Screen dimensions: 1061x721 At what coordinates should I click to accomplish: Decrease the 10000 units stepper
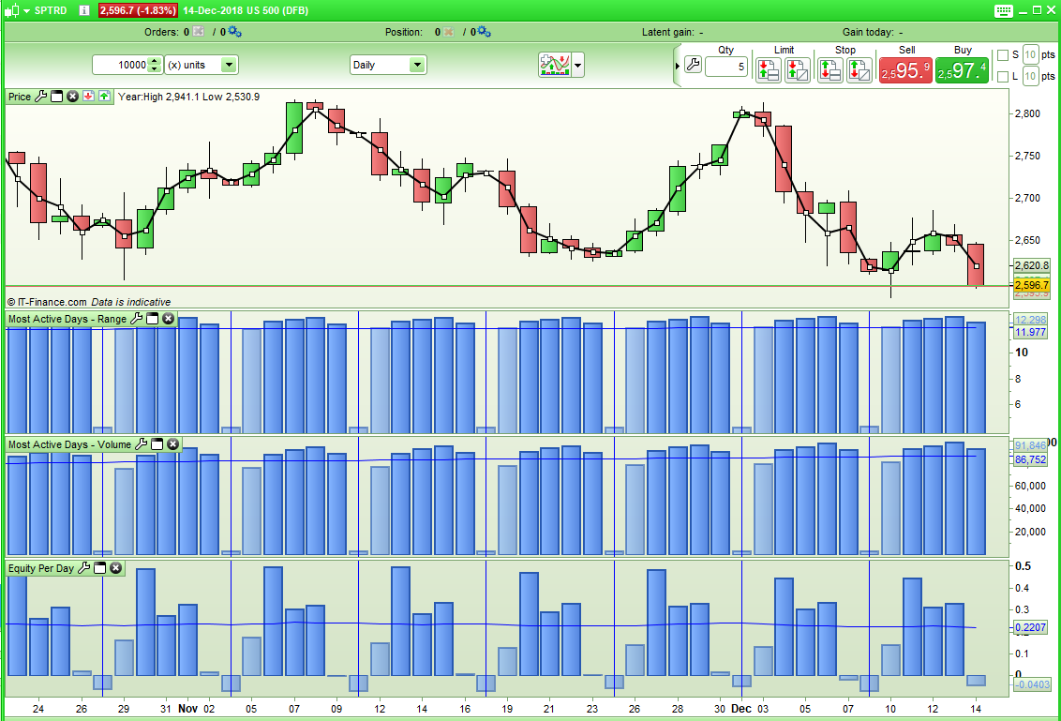click(155, 69)
